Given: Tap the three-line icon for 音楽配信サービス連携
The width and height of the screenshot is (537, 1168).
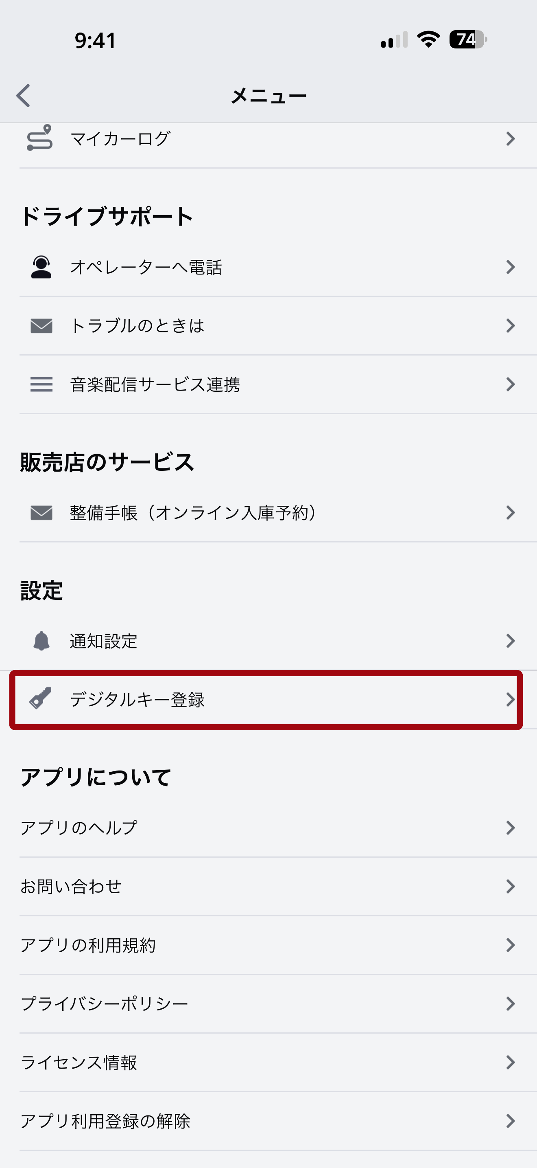Looking at the screenshot, I should (41, 384).
